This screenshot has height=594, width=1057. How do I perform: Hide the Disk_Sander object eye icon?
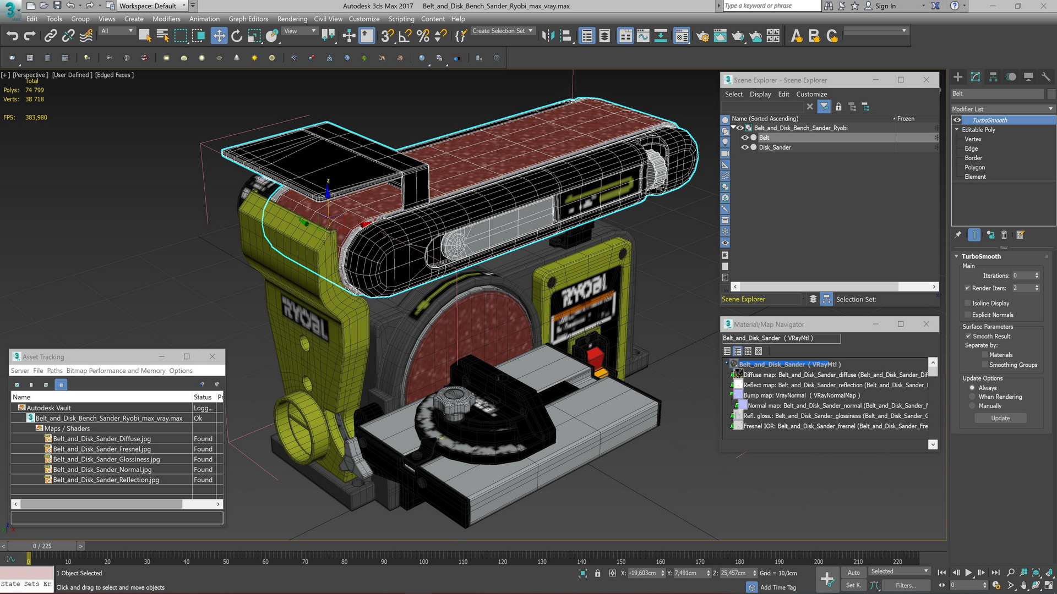pyautogui.click(x=744, y=147)
